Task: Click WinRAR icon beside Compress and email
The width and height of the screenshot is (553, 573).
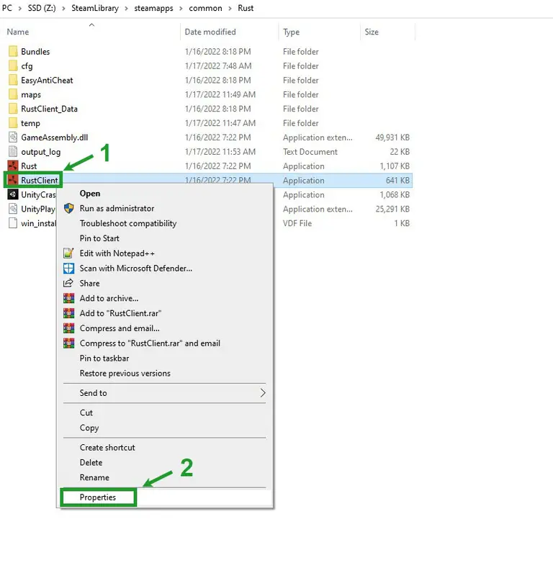Action: click(x=68, y=328)
